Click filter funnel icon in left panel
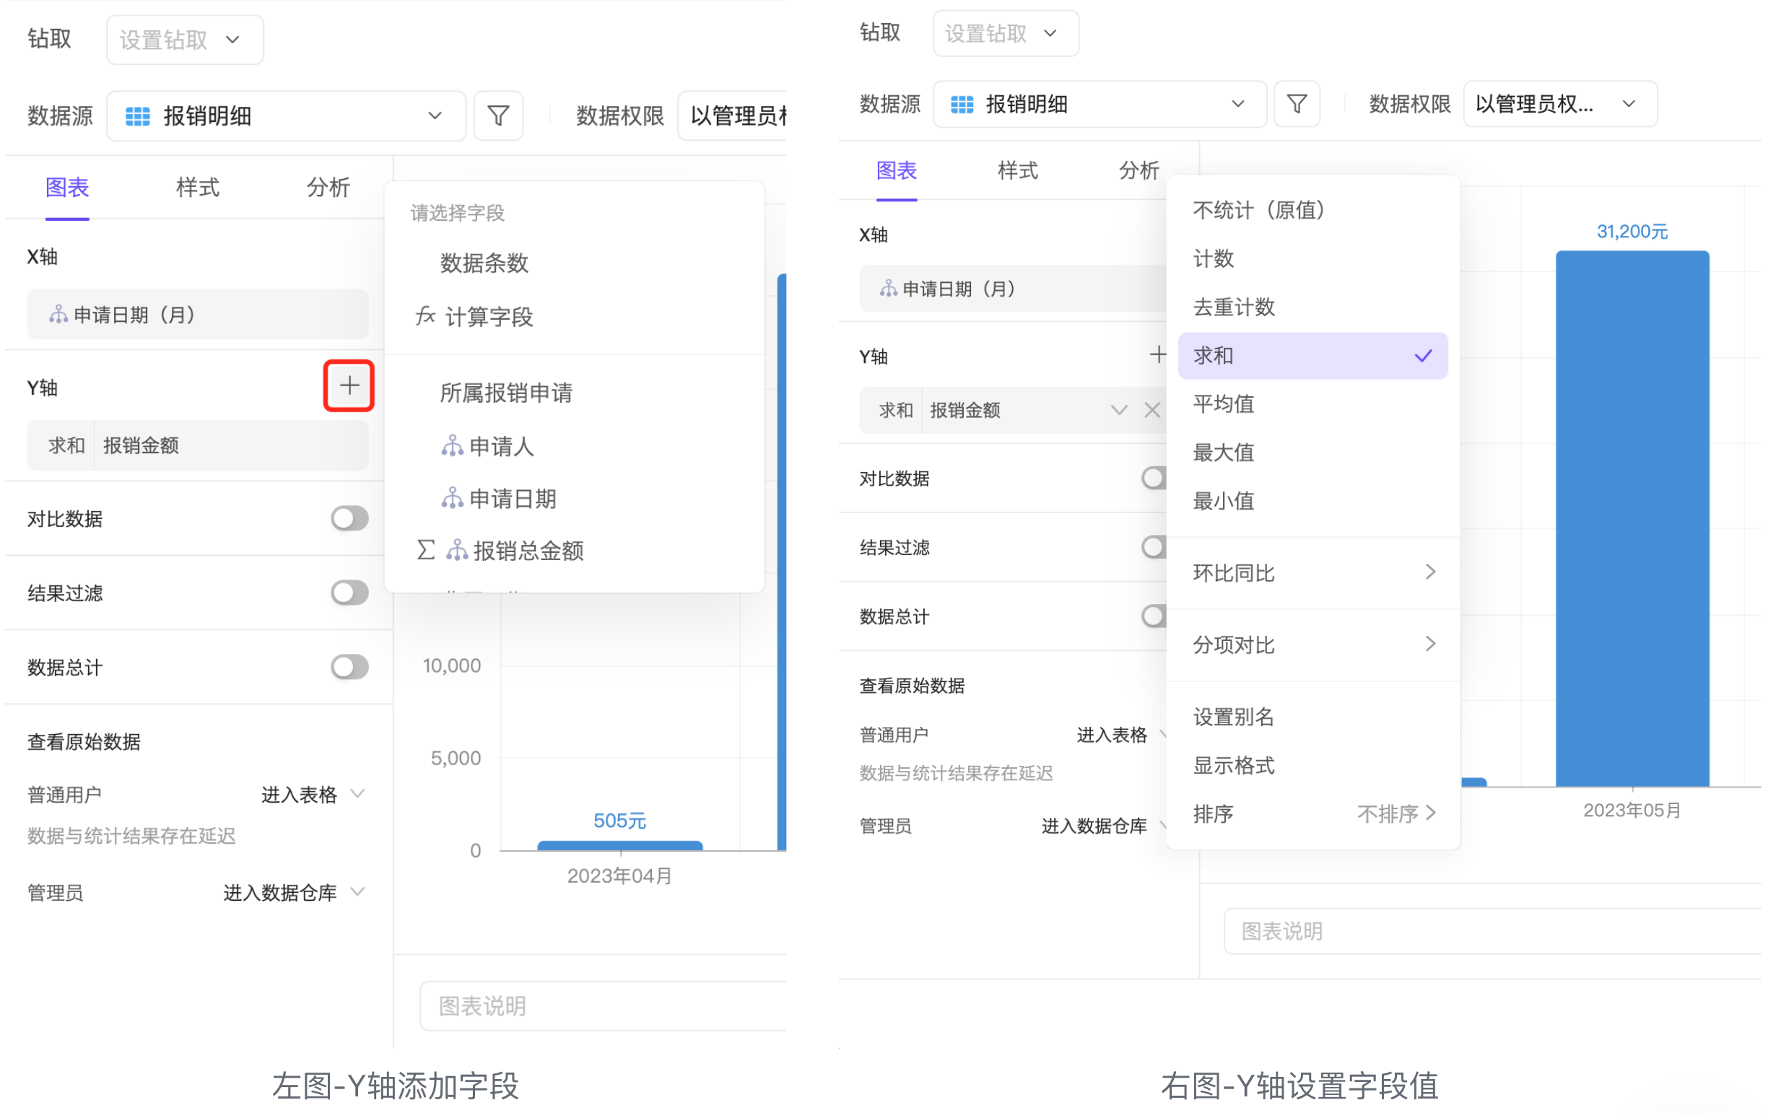 tap(497, 115)
